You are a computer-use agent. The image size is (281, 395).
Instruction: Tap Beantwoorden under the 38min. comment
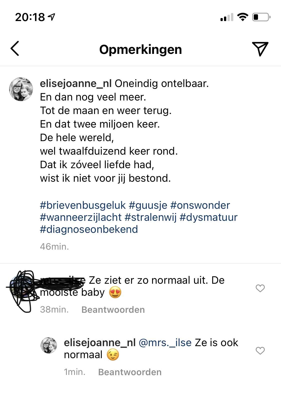pyautogui.click(x=113, y=310)
